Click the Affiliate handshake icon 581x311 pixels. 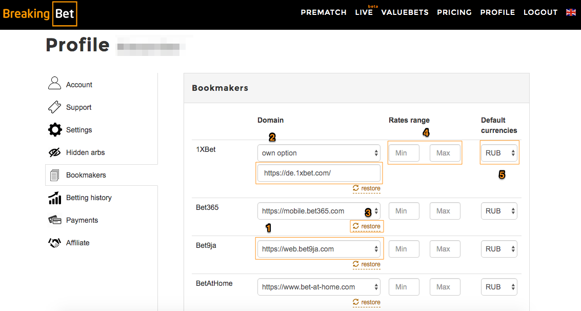(x=54, y=243)
